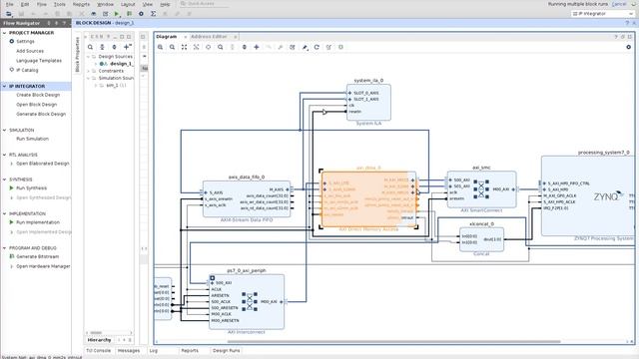639x359 pixels.
Task: Switch to the Address Editor tab
Action: (209, 37)
